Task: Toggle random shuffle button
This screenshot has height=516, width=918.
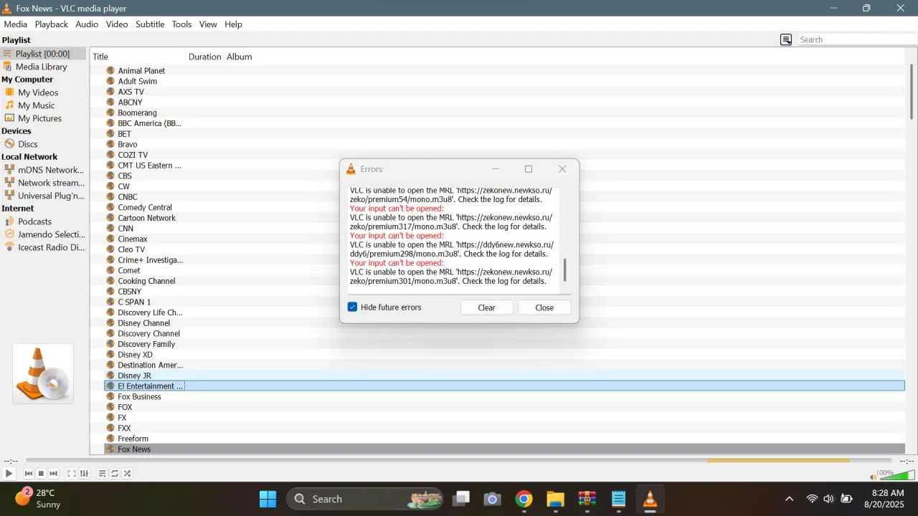Action: [x=127, y=474]
